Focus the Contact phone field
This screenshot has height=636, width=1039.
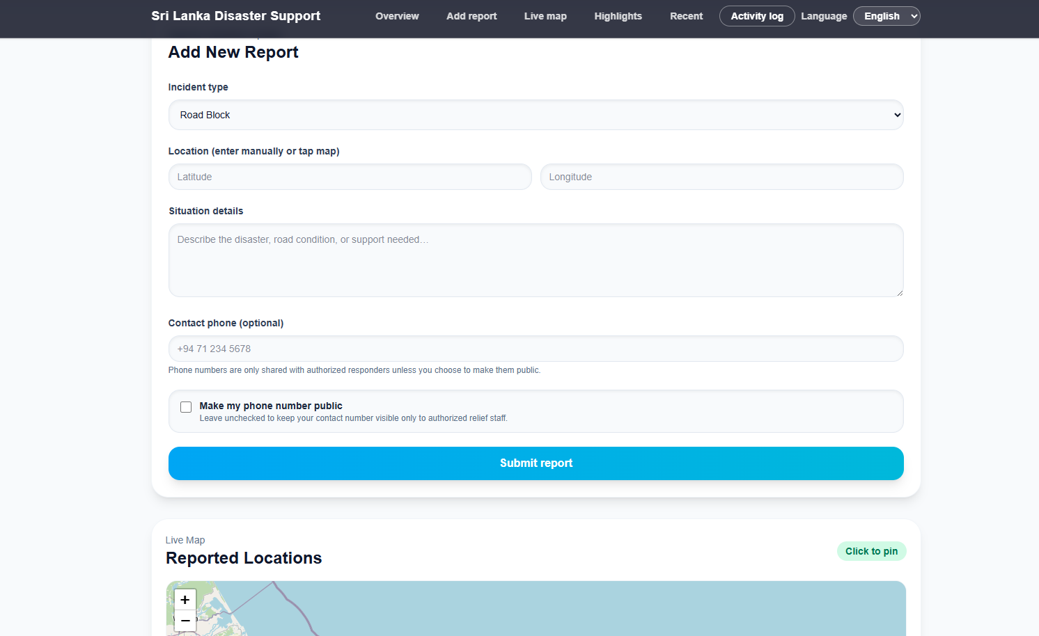[536, 349]
